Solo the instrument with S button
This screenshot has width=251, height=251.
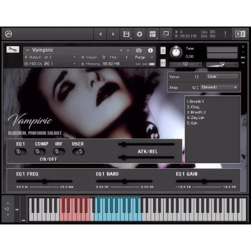(x=163, y=51)
